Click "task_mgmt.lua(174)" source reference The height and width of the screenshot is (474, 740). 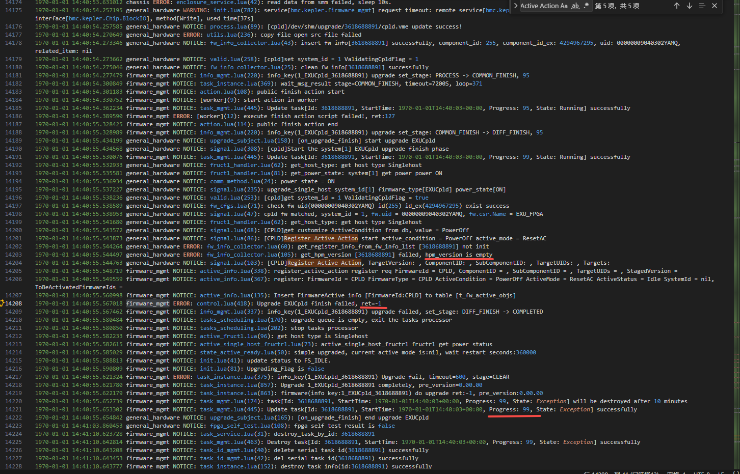point(230,401)
